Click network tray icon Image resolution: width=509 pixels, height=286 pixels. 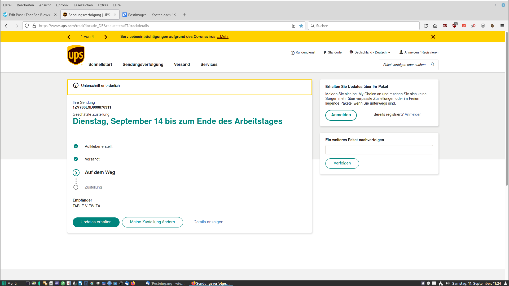click(441, 283)
